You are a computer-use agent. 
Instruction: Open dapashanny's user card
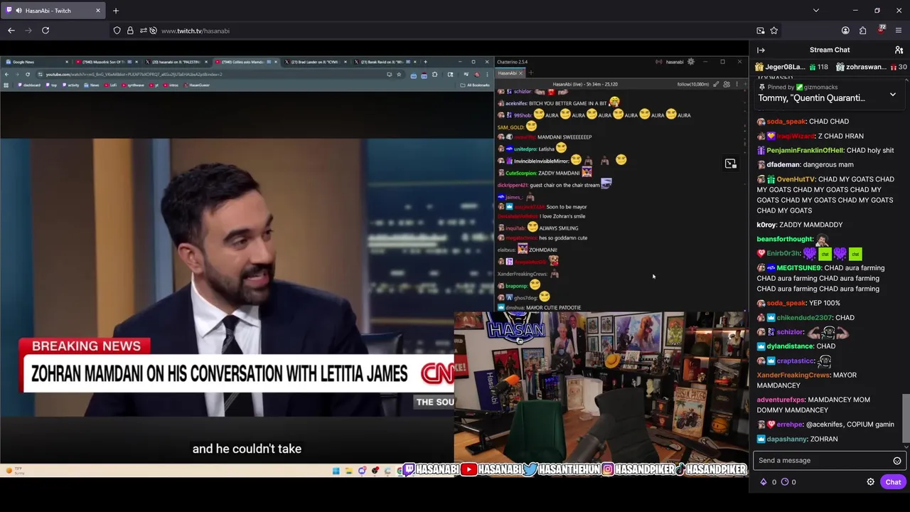tap(787, 439)
